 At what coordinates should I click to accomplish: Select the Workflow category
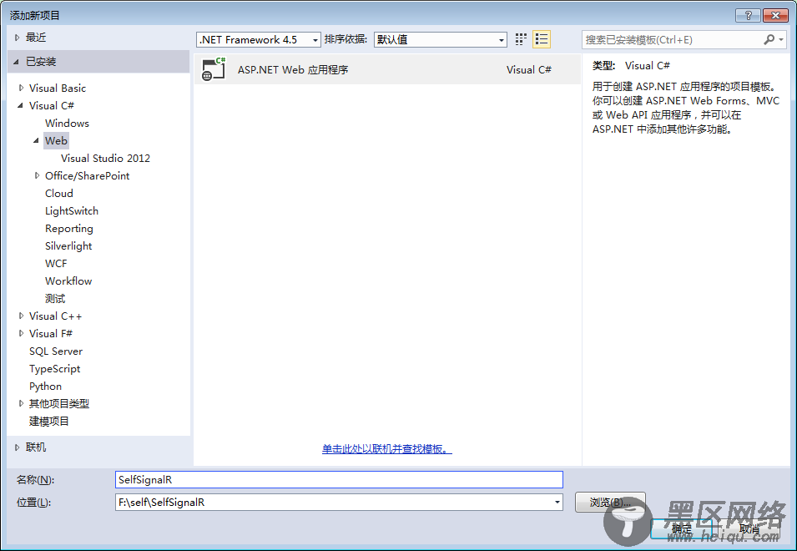(x=68, y=281)
